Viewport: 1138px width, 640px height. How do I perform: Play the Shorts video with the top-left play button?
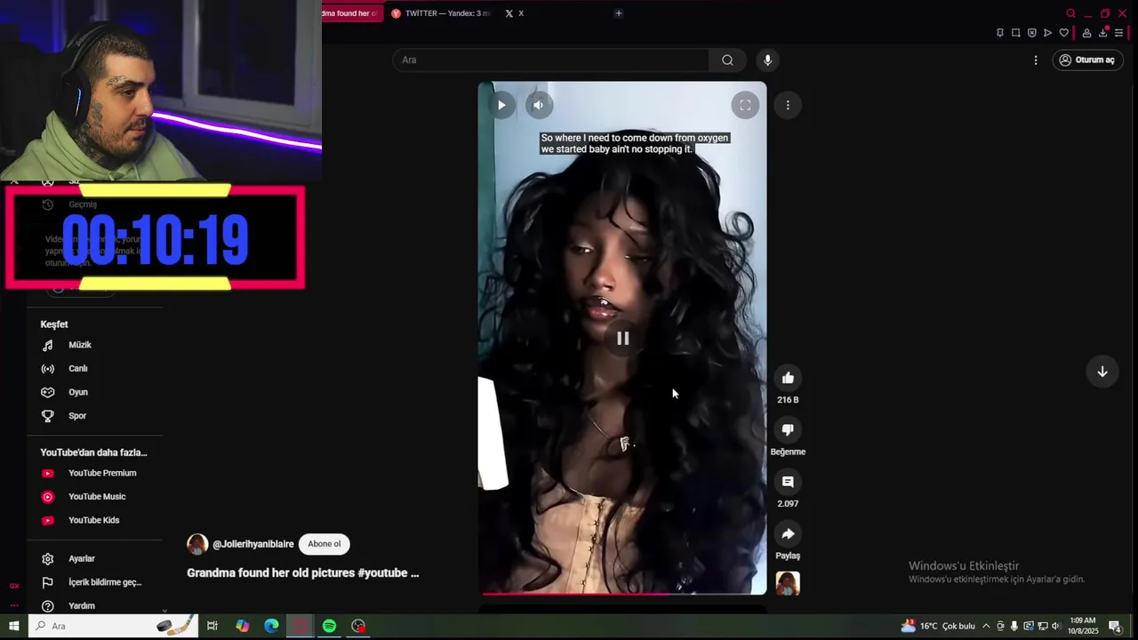pos(501,105)
